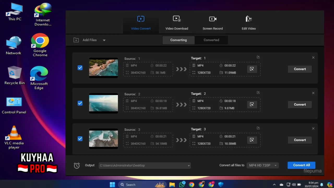This screenshot has width=334, height=188.
Task: Click the Target 2 resolution 1280X720
Action: tap(204, 108)
